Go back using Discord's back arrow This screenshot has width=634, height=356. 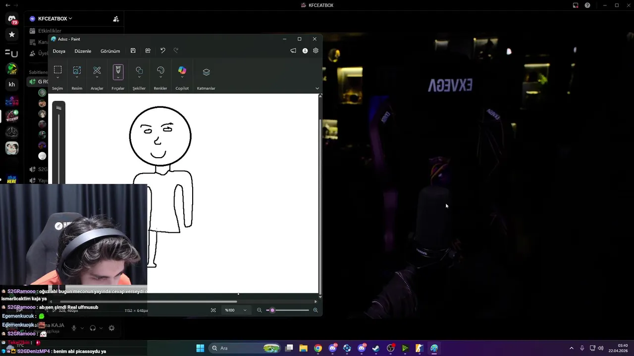coord(7,5)
